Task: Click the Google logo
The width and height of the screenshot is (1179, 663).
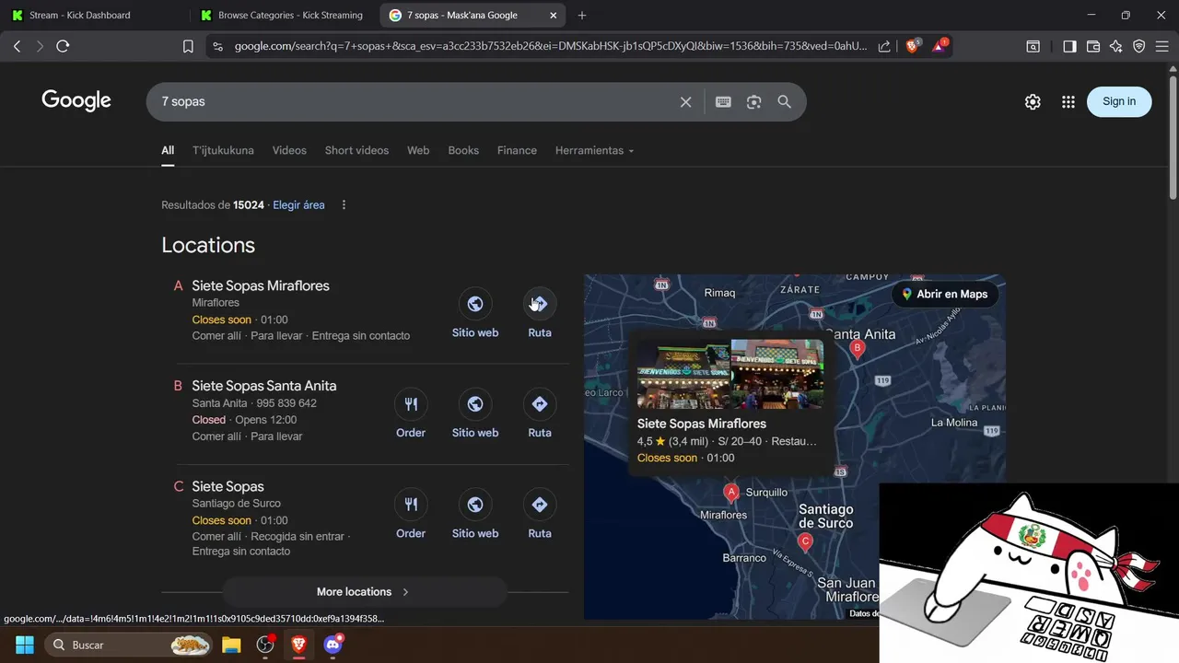Action: coord(76,101)
